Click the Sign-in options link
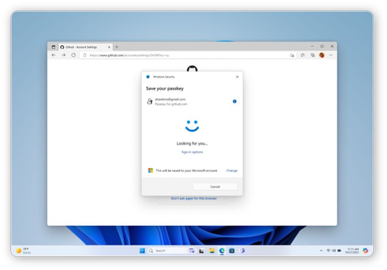The image size is (387, 270). pos(192,152)
